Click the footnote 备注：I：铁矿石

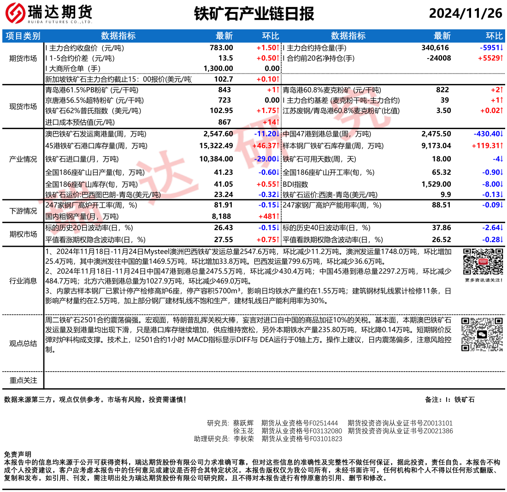tap(450, 400)
